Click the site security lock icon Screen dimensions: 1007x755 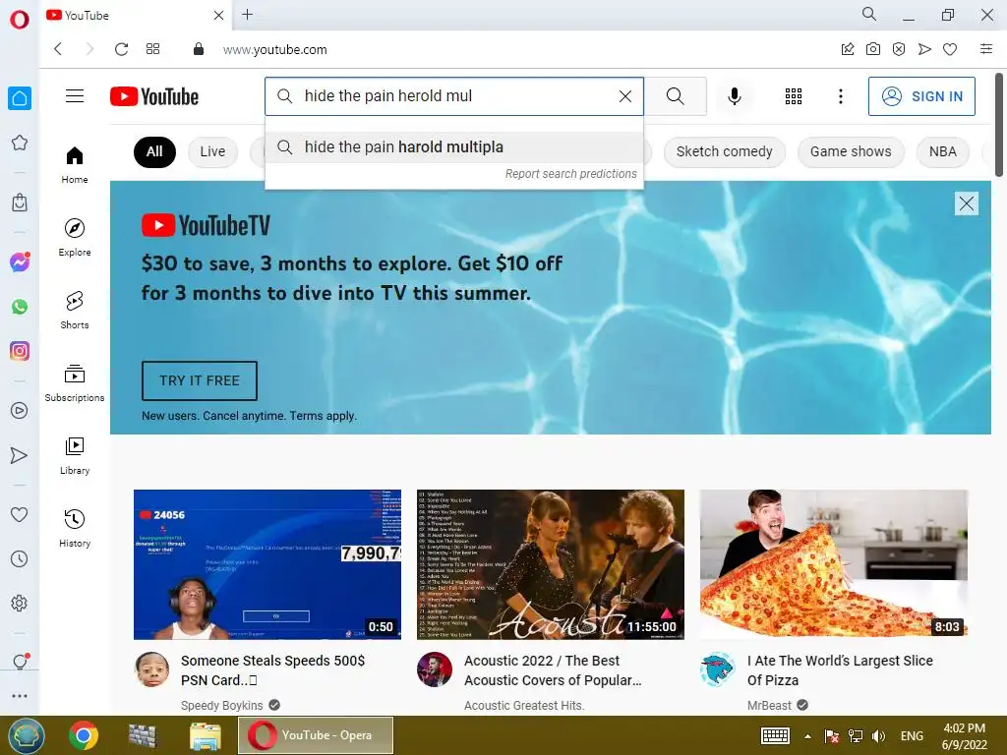click(199, 49)
